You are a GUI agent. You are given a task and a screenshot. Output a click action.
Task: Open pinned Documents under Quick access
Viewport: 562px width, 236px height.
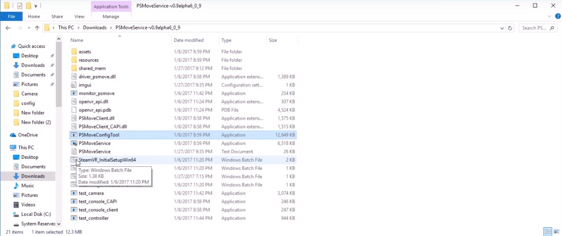(x=33, y=74)
